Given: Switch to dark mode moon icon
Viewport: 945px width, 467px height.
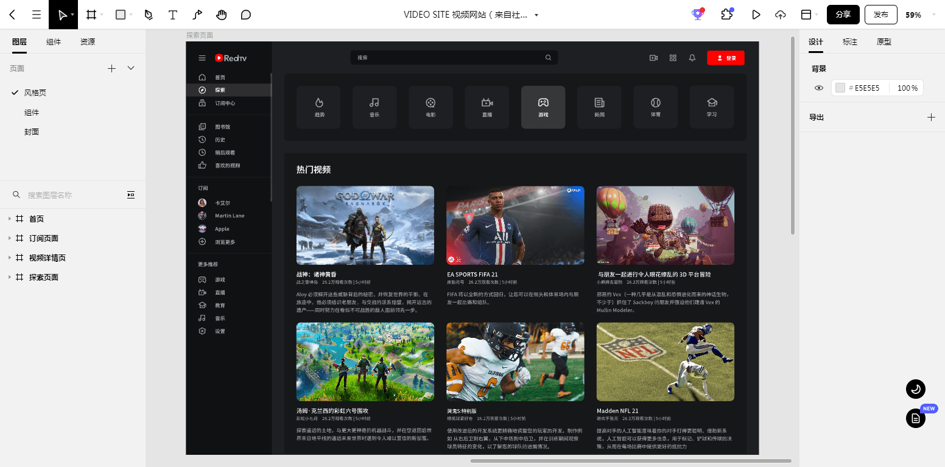Looking at the screenshot, I should (x=916, y=388).
